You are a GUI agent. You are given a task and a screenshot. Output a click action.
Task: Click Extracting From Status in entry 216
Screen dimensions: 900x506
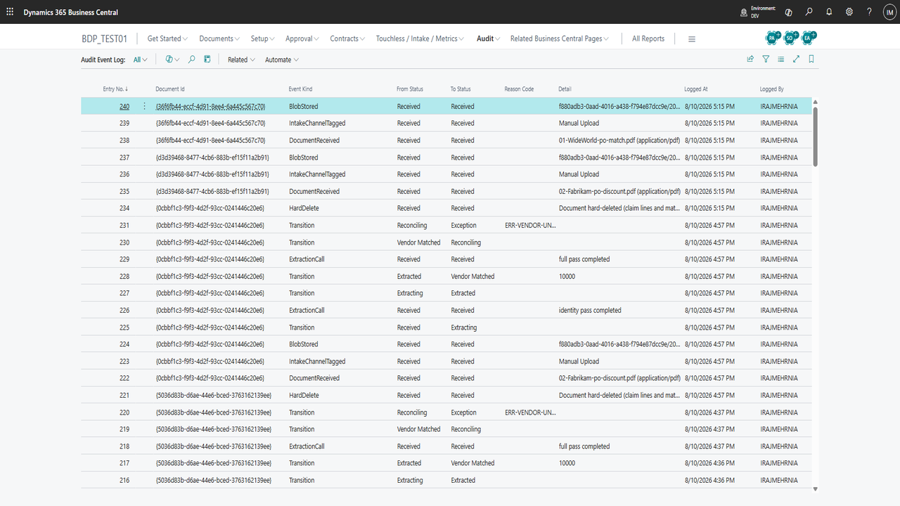pos(410,481)
